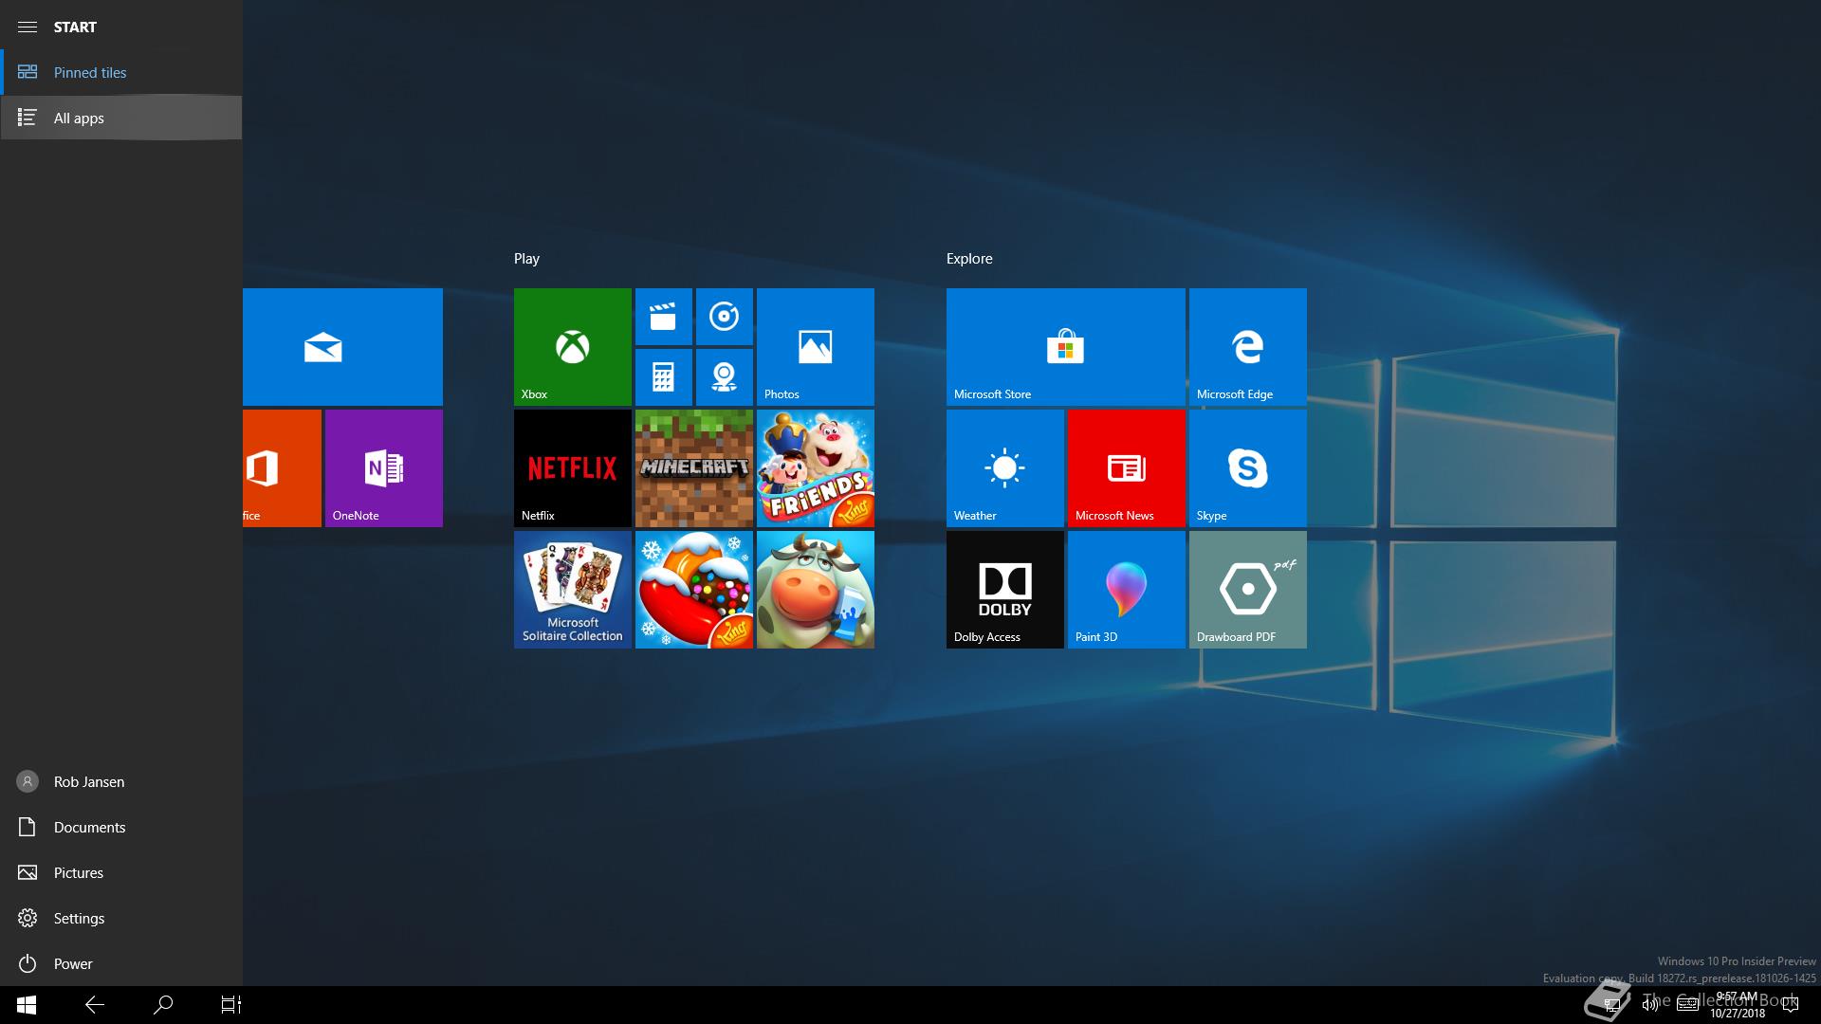The height and width of the screenshot is (1024, 1821).
Task: Launch the Microsoft Edge tile
Action: pyautogui.click(x=1248, y=347)
